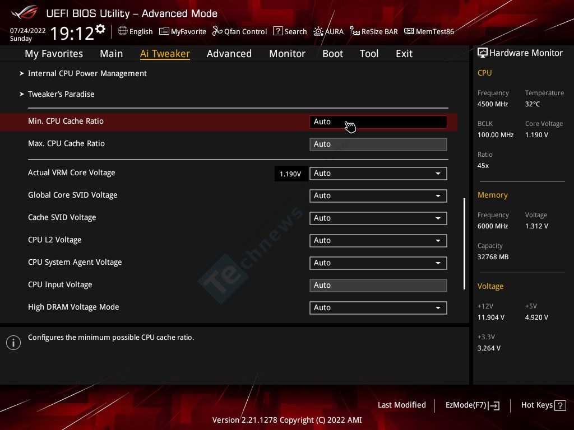The height and width of the screenshot is (430, 574).
Task: Click Min. CPU Cache Ratio input field
Action: point(378,121)
